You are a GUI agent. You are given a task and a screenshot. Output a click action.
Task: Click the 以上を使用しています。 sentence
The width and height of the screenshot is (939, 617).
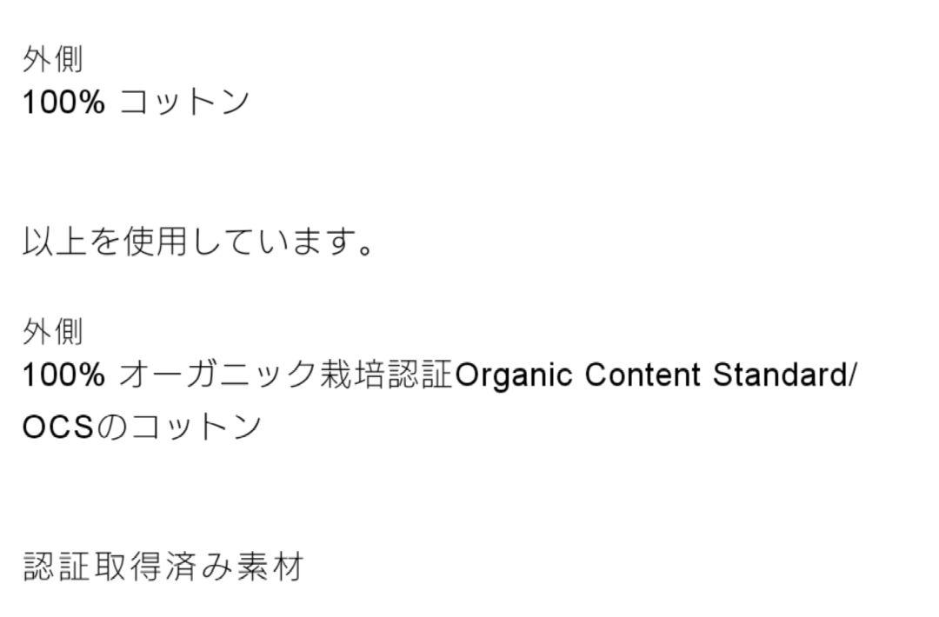[x=198, y=242]
